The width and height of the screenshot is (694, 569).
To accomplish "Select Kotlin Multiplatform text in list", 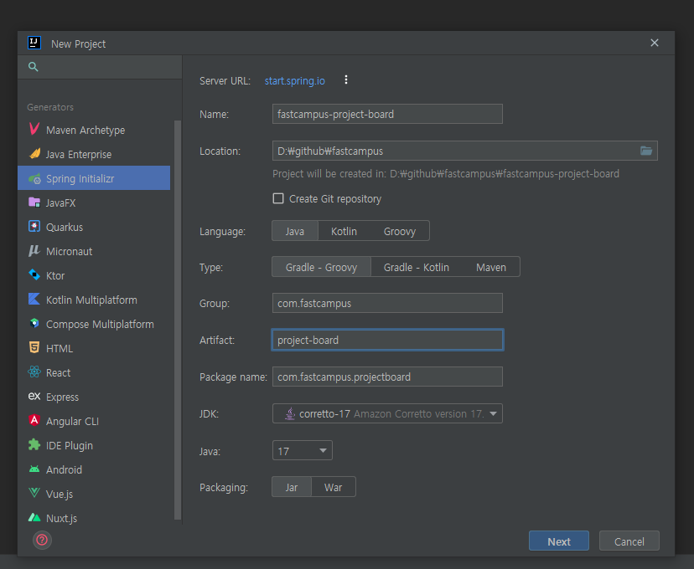I will (91, 300).
